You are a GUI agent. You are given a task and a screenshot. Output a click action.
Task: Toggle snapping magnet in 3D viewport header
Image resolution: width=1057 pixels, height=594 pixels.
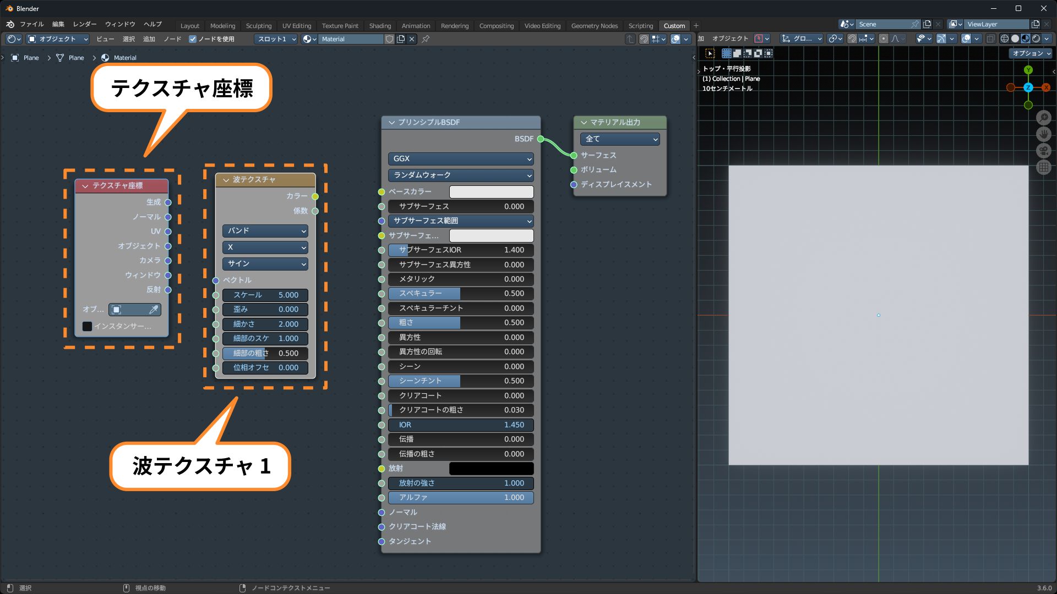coord(852,38)
